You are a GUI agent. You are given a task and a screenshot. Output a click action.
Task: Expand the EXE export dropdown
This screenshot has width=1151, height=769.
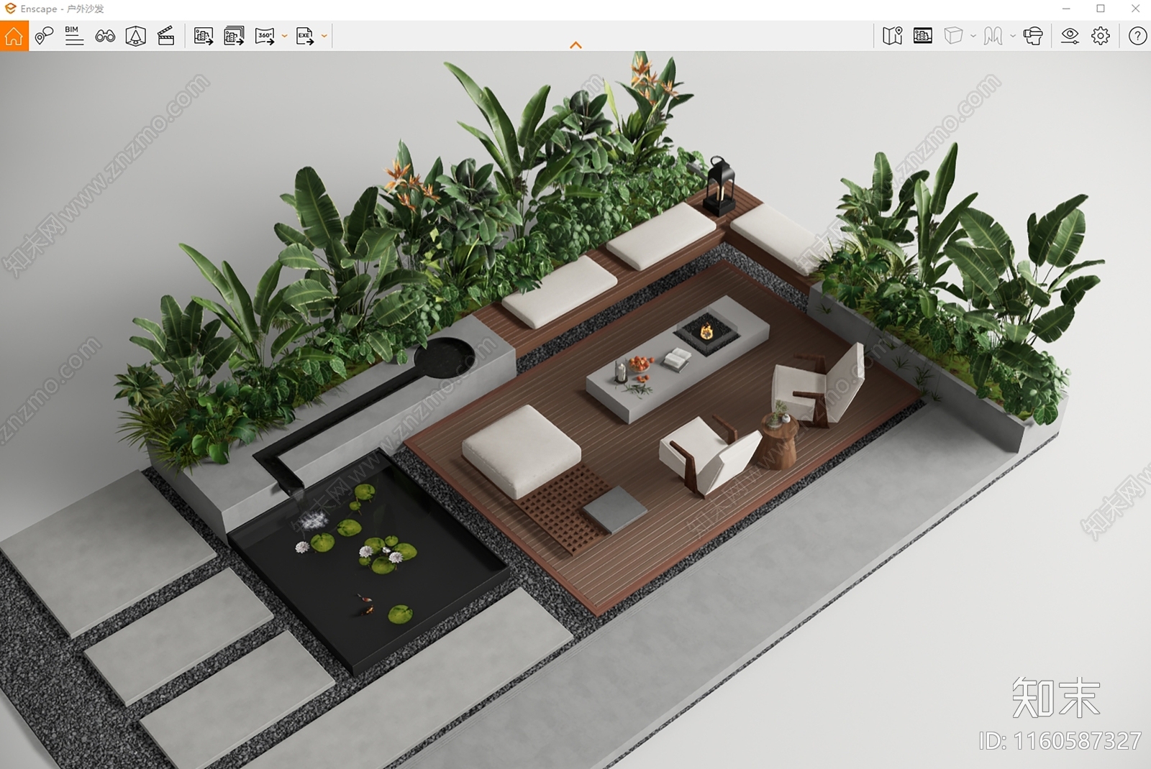324,36
